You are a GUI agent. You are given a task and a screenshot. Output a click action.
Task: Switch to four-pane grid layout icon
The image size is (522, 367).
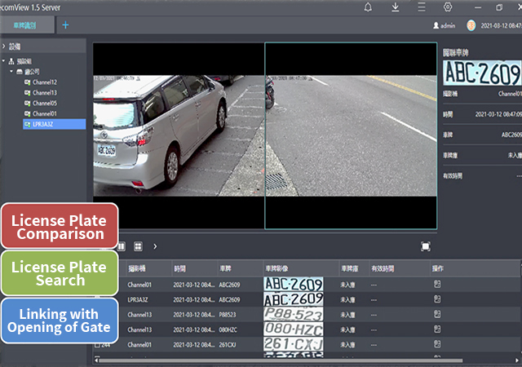(138, 246)
